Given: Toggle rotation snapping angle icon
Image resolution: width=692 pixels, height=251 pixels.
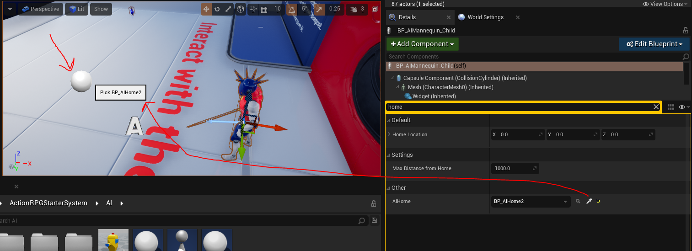Looking at the screenshot, I should [292, 9].
